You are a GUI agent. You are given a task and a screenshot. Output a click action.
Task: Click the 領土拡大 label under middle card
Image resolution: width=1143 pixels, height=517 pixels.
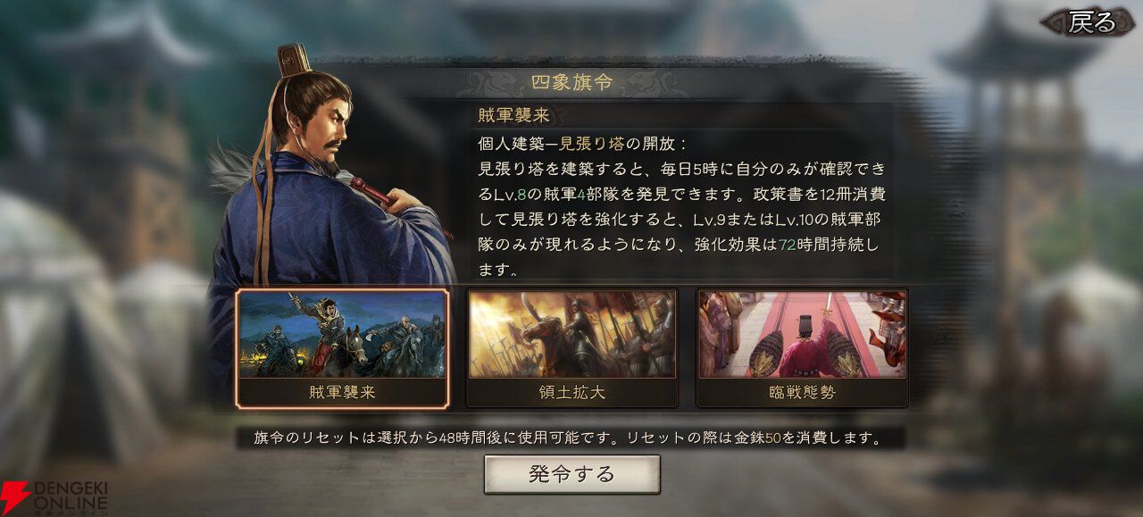(x=571, y=392)
